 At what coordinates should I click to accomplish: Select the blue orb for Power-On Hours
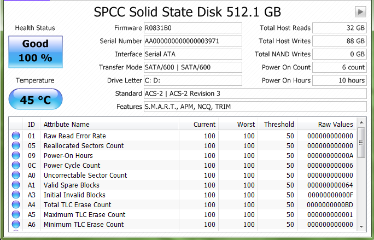16,156
